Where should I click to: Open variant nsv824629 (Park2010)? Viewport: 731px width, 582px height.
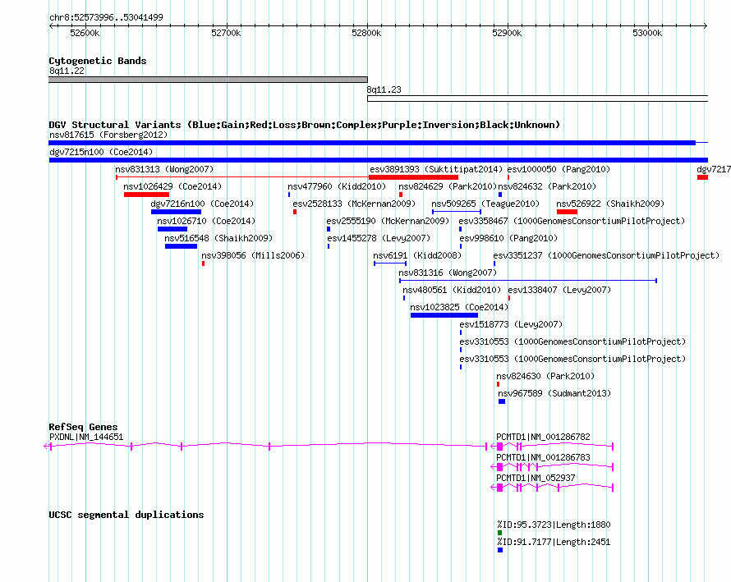tap(448, 186)
